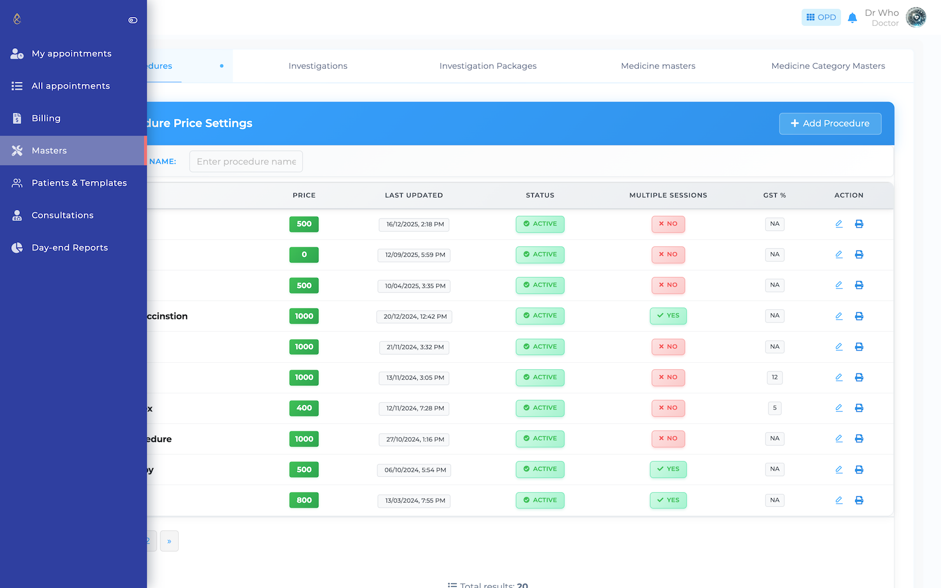941x588 pixels.
Task: Open the Medicine Category Masters tab
Action: [828, 66]
